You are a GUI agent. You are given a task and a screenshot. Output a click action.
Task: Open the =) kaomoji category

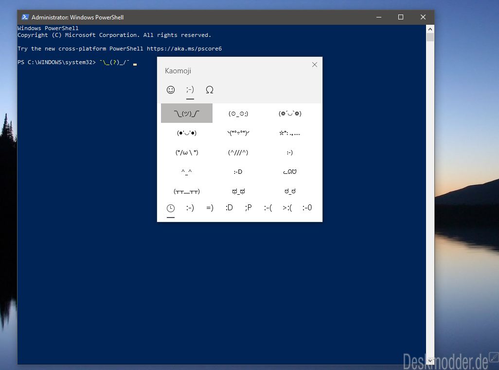[x=210, y=208]
